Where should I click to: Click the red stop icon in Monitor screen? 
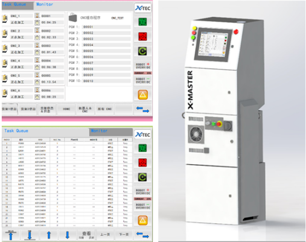(142, 36)
